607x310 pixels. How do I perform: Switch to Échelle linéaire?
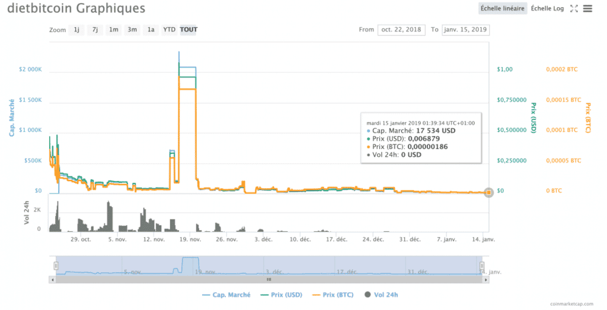pos(503,8)
